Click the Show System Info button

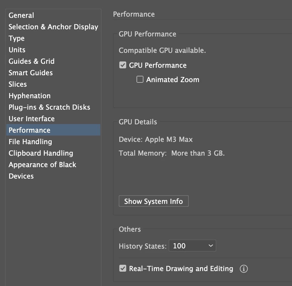click(x=153, y=201)
